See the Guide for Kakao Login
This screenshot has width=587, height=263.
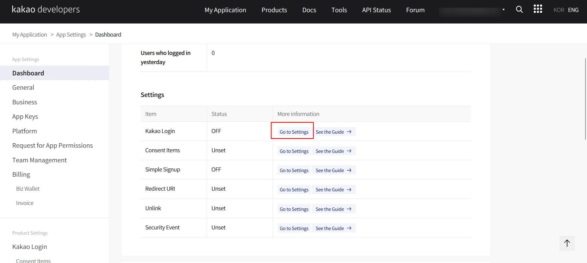(x=334, y=132)
